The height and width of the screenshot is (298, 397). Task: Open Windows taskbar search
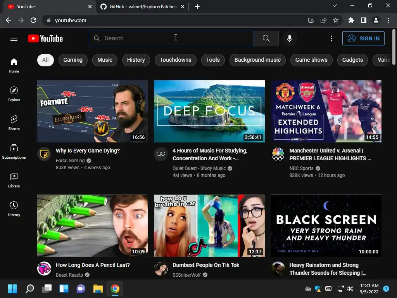click(30, 289)
